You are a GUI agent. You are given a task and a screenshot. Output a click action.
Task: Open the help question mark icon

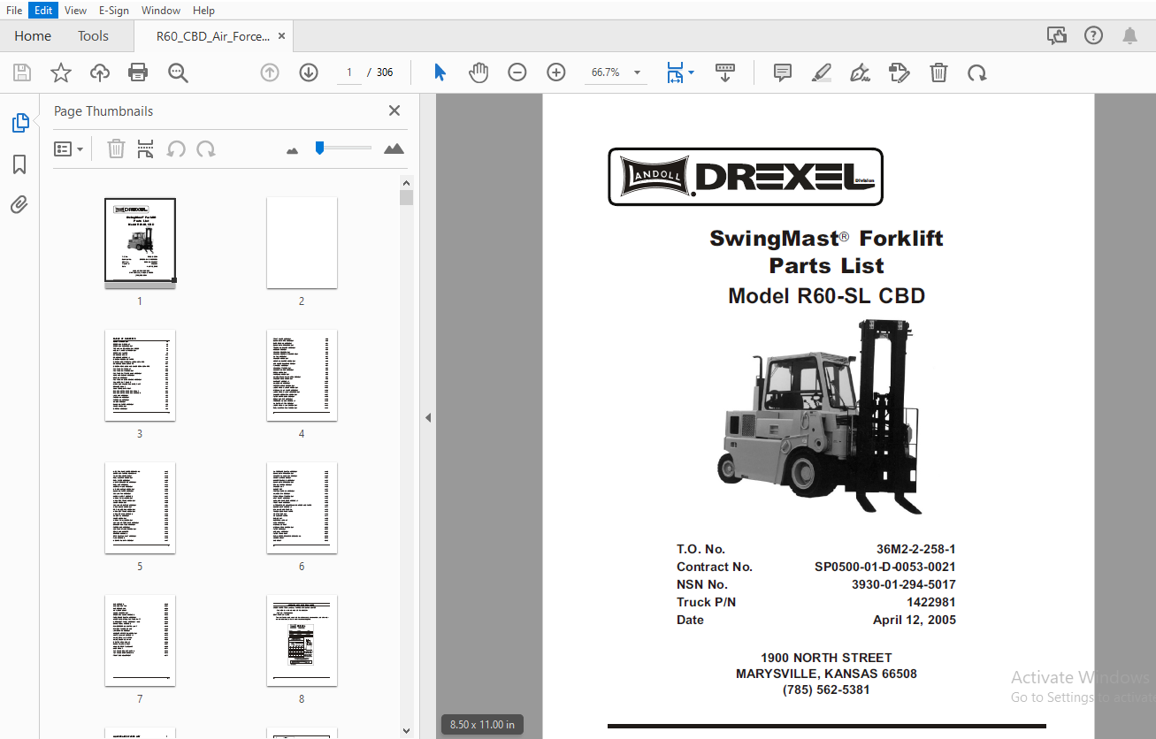[x=1094, y=36]
